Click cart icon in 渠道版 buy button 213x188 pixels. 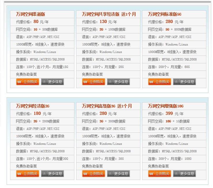pos(20,82)
